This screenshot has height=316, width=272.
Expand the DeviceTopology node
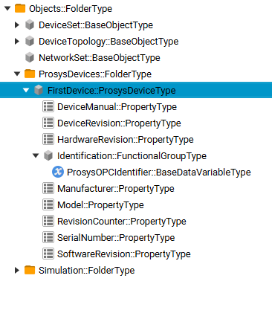tap(17, 42)
